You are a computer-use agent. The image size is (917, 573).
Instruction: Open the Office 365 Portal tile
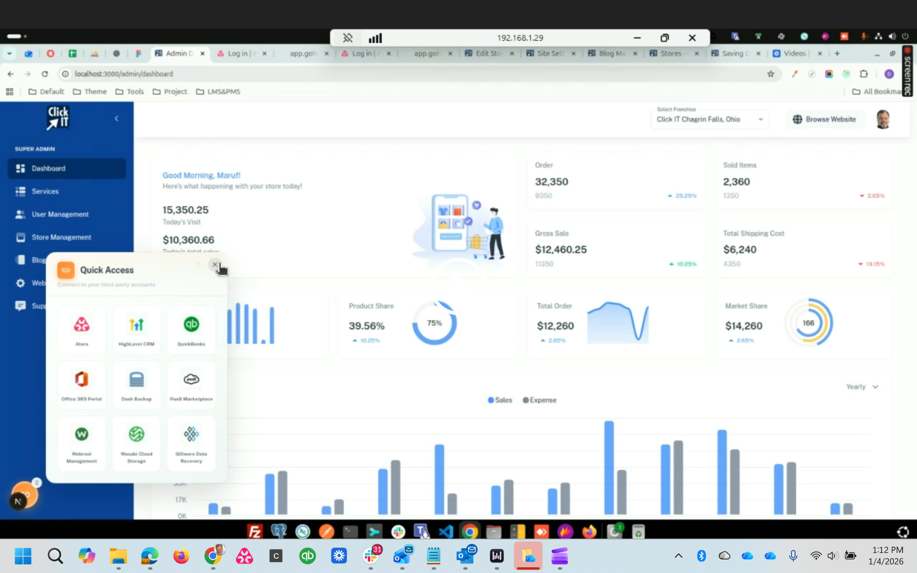coord(82,384)
